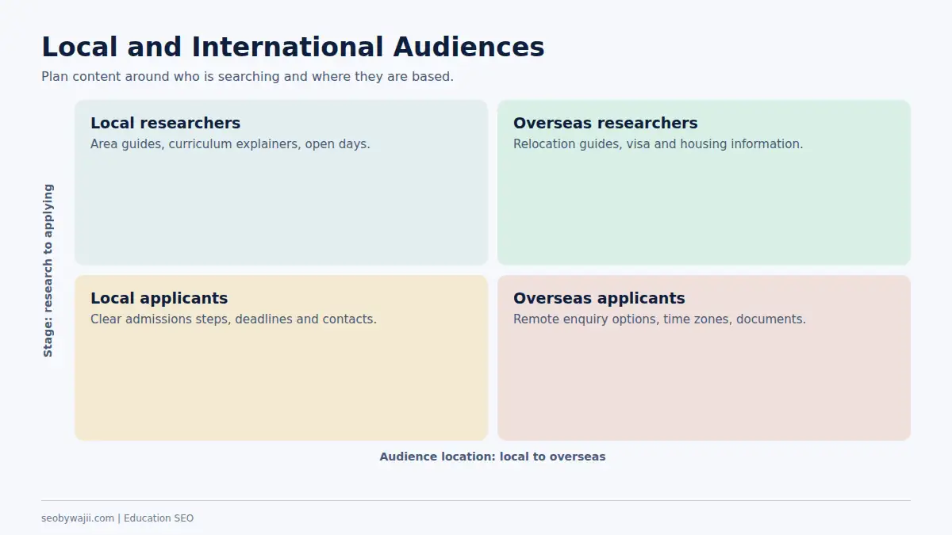952x535 pixels.
Task: Select the Overseas researchers heading
Action: click(605, 123)
